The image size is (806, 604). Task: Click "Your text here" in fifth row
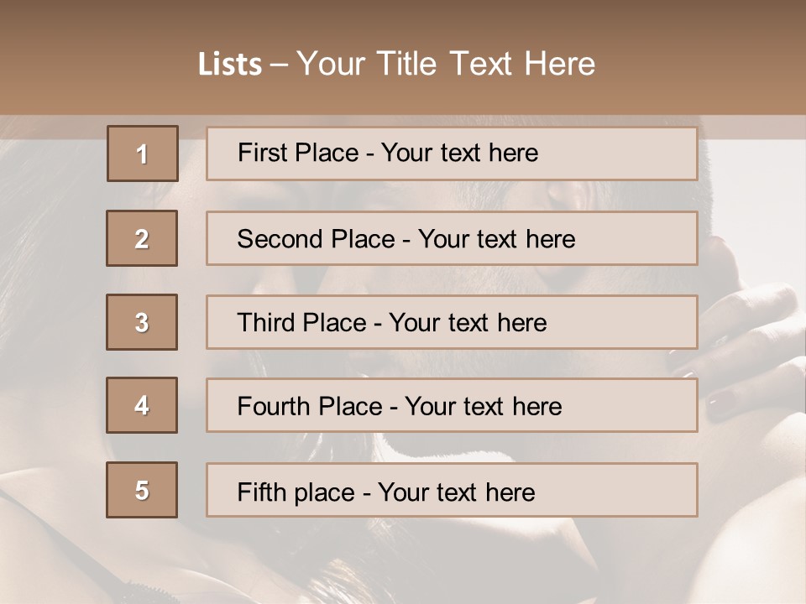pyautogui.click(x=456, y=492)
